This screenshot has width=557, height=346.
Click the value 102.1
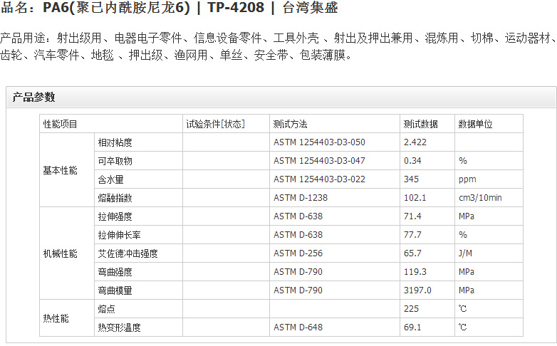[x=415, y=197]
